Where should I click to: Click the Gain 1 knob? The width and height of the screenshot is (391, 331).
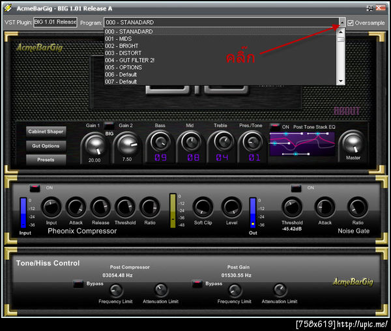click(x=94, y=145)
